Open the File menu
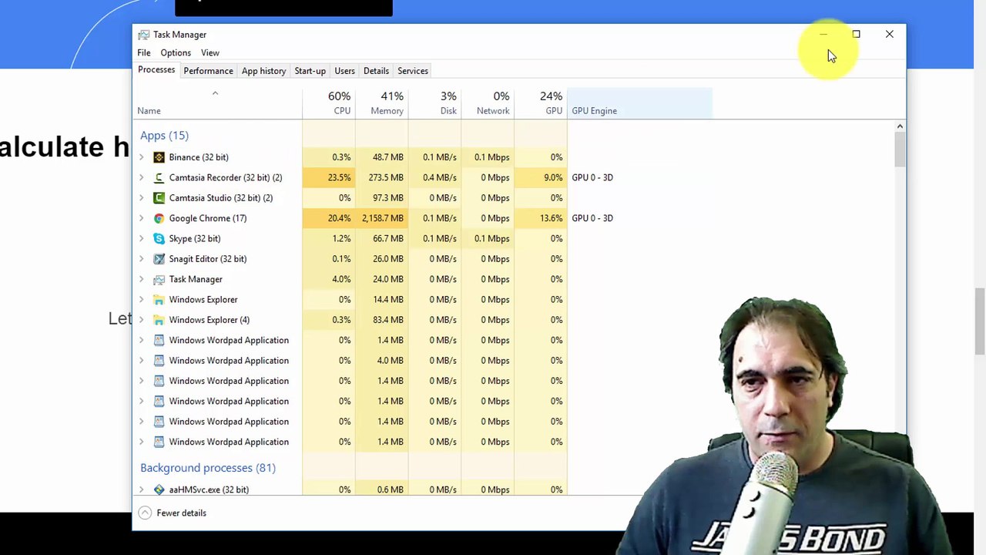The width and height of the screenshot is (986, 555). [144, 53]
